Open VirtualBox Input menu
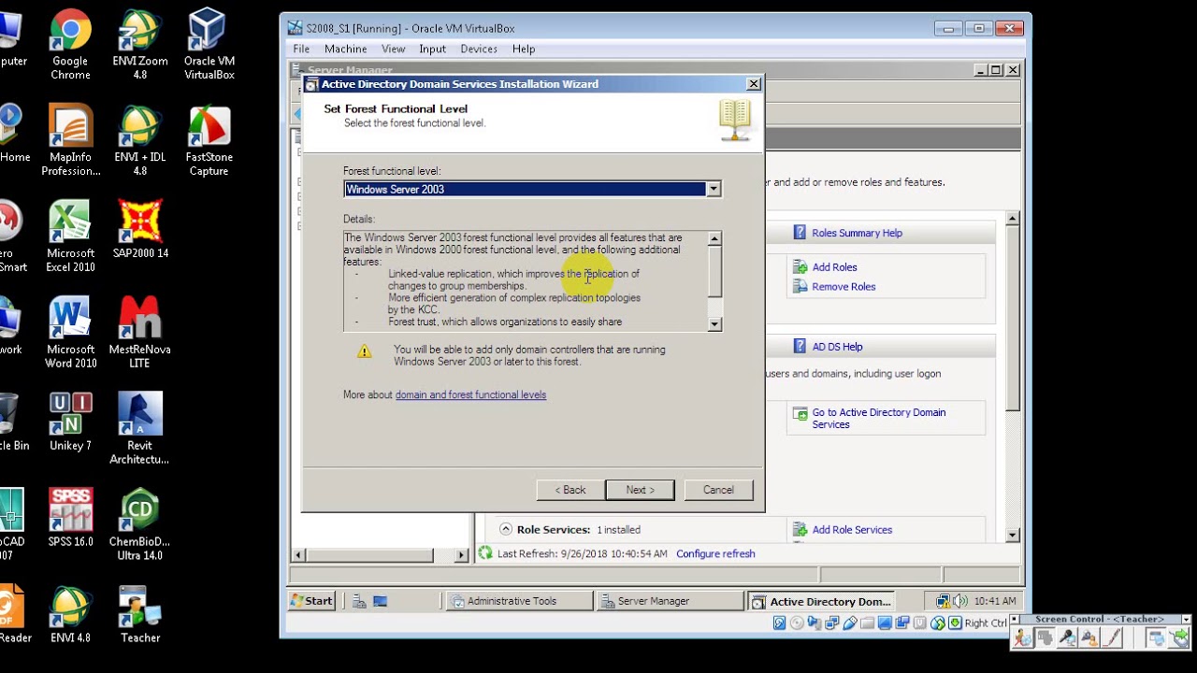The width and height of the screenshot is (1197, 673). tap(432, 49)
